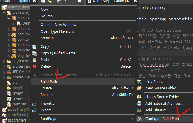193x123 pixels.
Task: Click the Copy Qualified Name icon
Action: coord(34,53)
